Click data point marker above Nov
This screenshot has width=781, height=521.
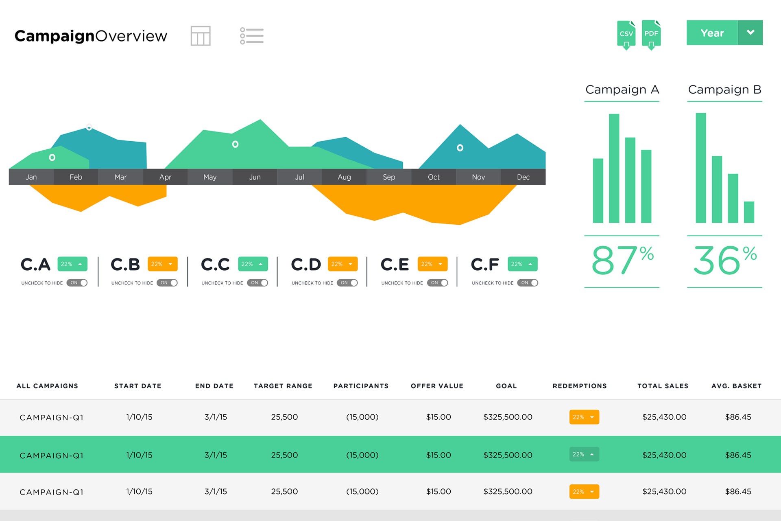pos(460,148)
